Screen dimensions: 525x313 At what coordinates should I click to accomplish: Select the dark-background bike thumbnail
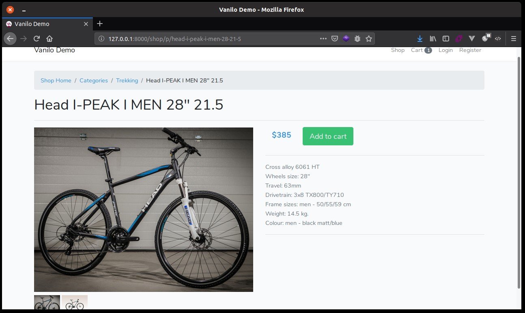[x=47, y=302]
